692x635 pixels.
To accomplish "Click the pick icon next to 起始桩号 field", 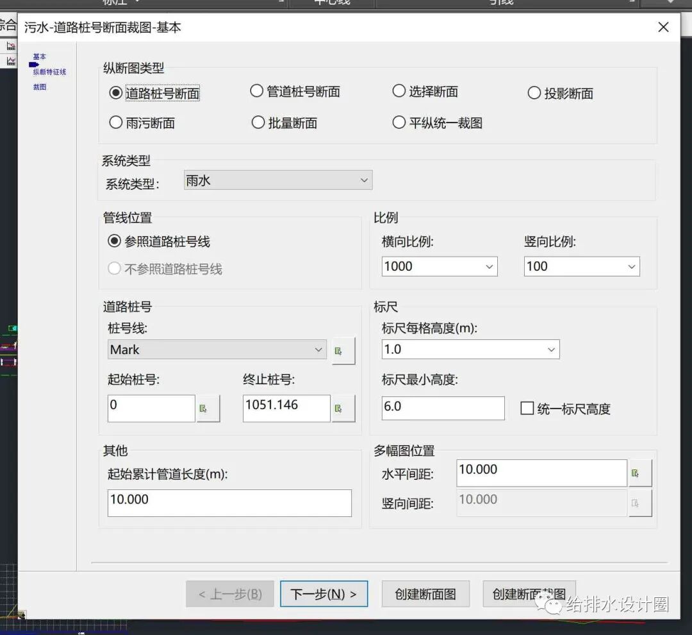I will pyautogui.click(x=208, y=408).
